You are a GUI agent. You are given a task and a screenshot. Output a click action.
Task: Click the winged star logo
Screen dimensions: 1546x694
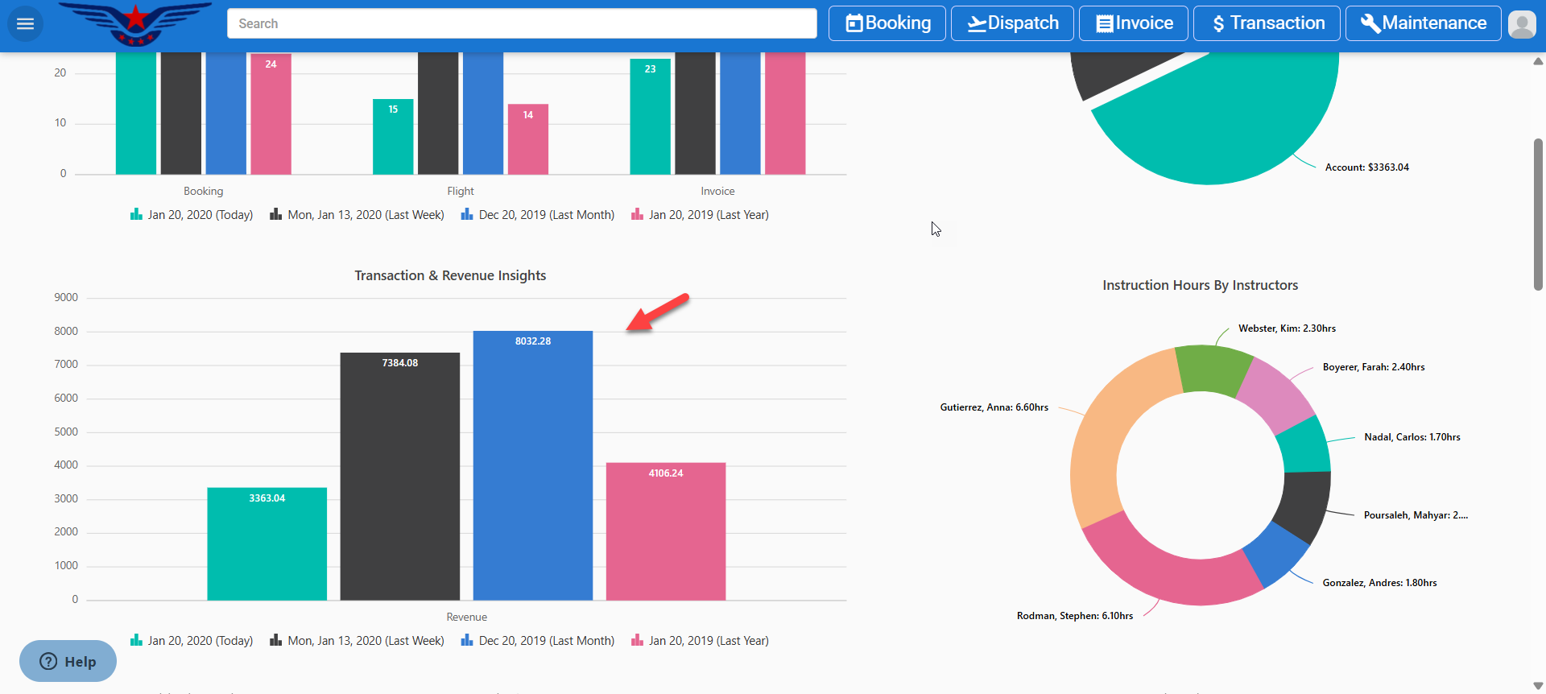[135, 23]
